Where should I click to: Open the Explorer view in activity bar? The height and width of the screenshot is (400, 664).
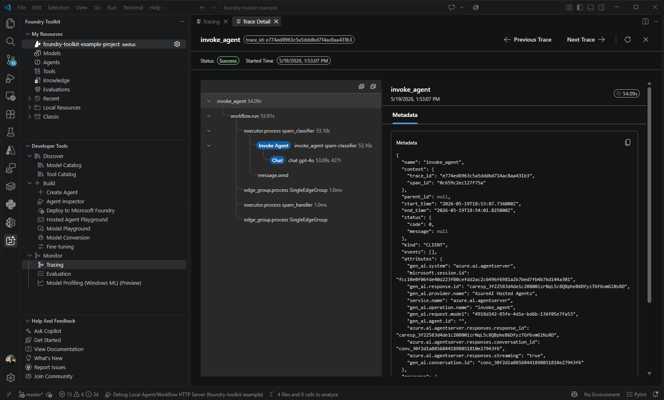coord(11,23)
